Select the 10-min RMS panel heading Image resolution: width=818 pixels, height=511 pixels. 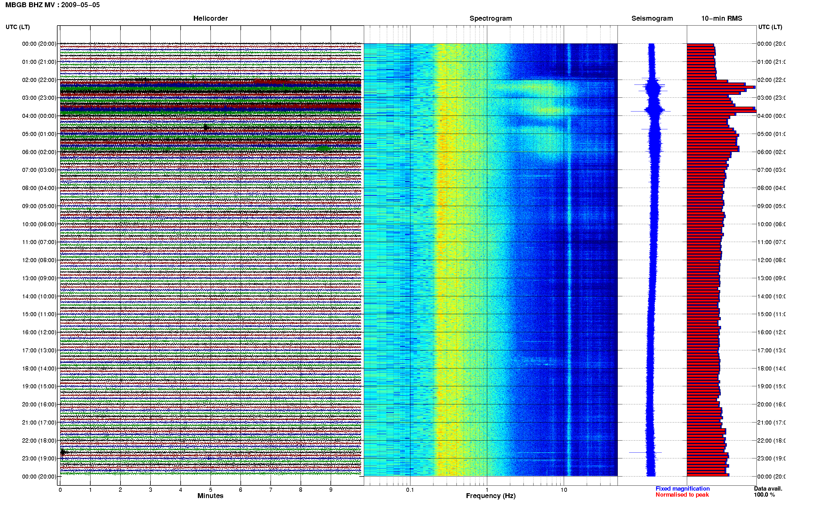[722, 19]
